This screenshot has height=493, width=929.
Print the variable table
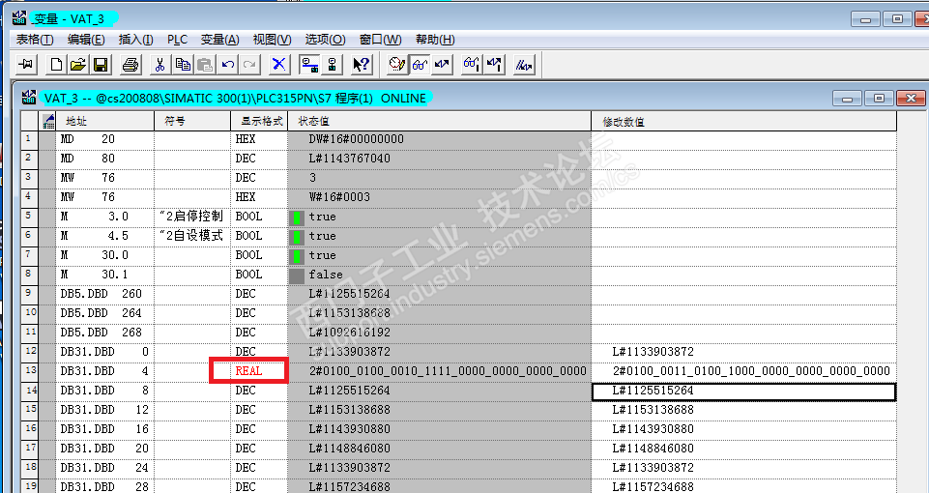[x=131, y=64]
